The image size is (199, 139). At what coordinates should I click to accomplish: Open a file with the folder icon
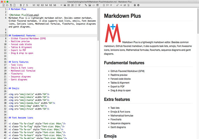[7, 5]
